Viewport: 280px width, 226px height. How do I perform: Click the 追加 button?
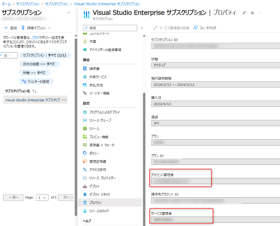[x=11, y=28]
